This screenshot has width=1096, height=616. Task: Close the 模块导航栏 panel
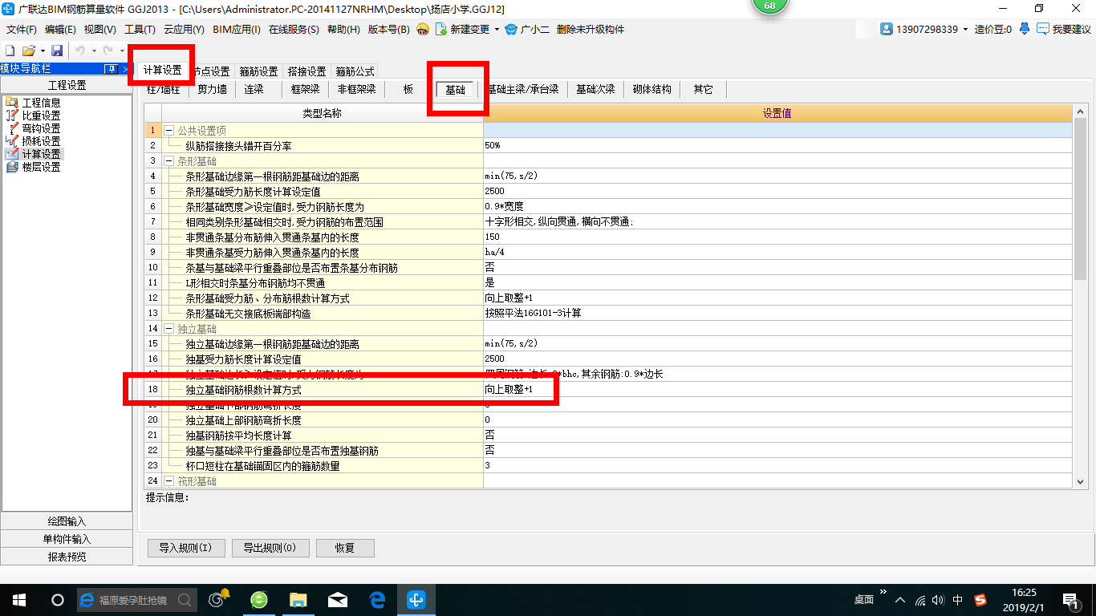coord(125,70)
